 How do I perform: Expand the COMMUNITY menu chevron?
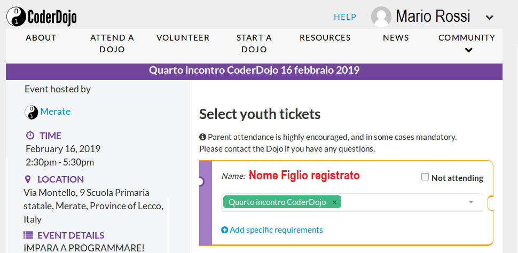pos(468,50)
